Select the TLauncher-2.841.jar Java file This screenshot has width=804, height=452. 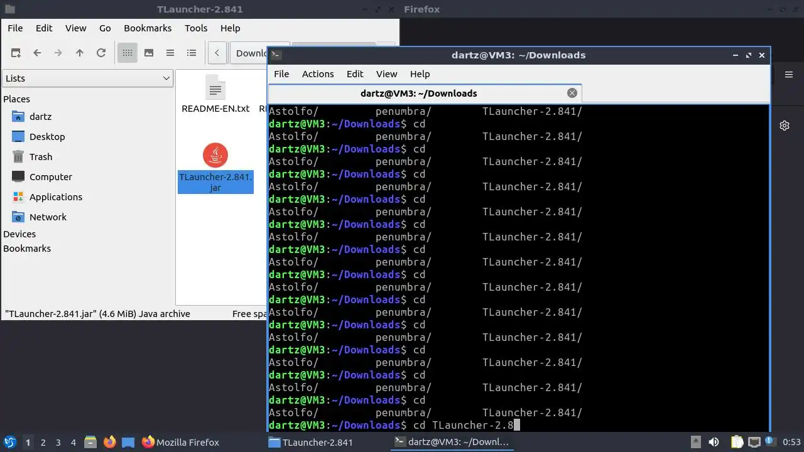(x=215, y=168)
